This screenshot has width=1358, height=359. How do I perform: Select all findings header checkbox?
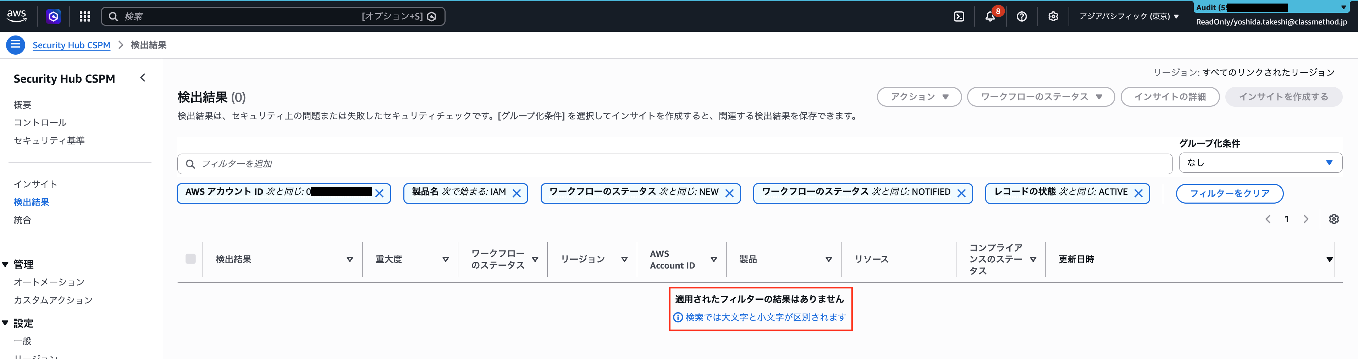[191, 259]
